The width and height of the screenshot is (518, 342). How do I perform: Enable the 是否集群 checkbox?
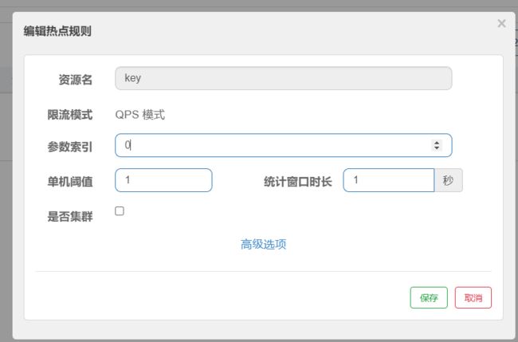120,210
